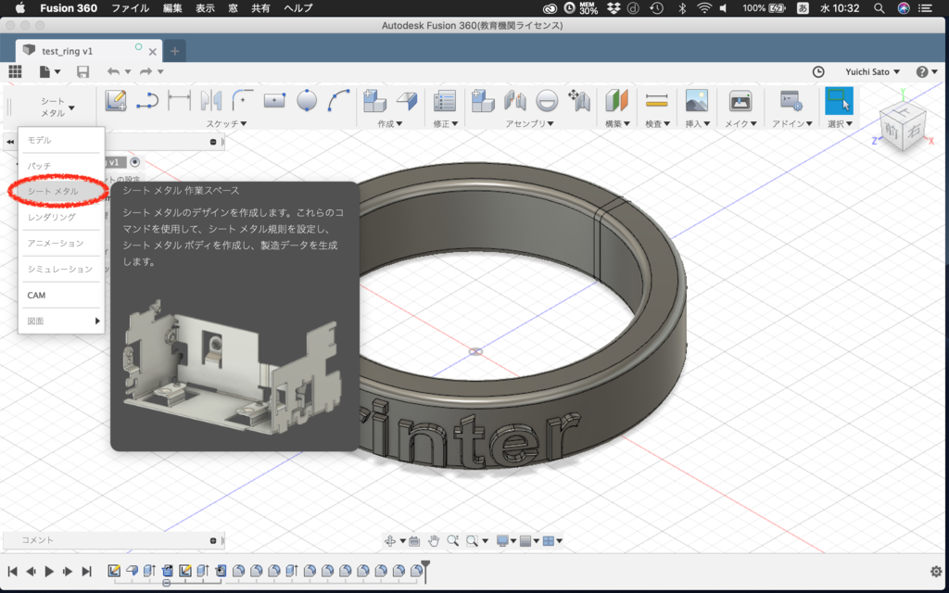Choose アニメーション workspace from the list

[61, 243]
